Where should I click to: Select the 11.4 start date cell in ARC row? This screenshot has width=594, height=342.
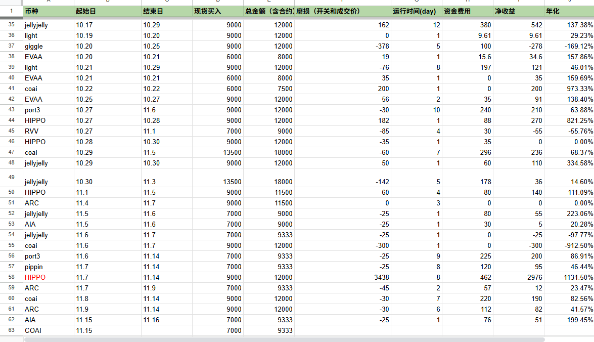(108, 203)
